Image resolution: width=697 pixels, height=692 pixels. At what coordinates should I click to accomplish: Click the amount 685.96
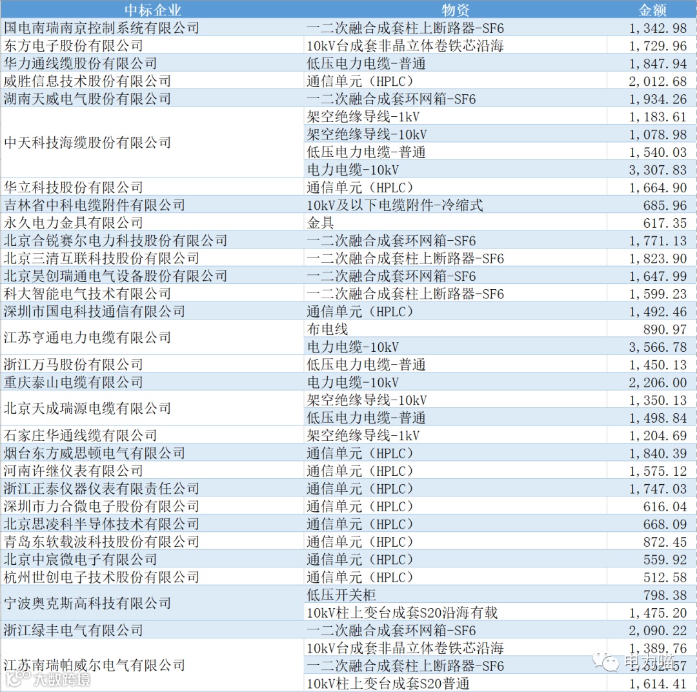665,205
